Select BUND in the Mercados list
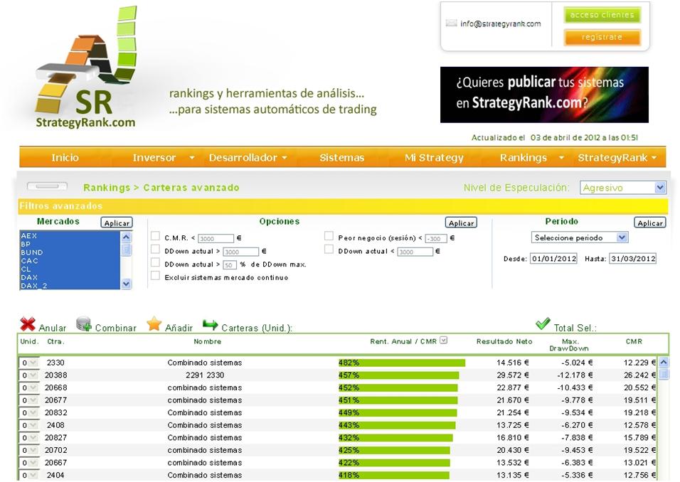The image size is (680, 482). 70,252
